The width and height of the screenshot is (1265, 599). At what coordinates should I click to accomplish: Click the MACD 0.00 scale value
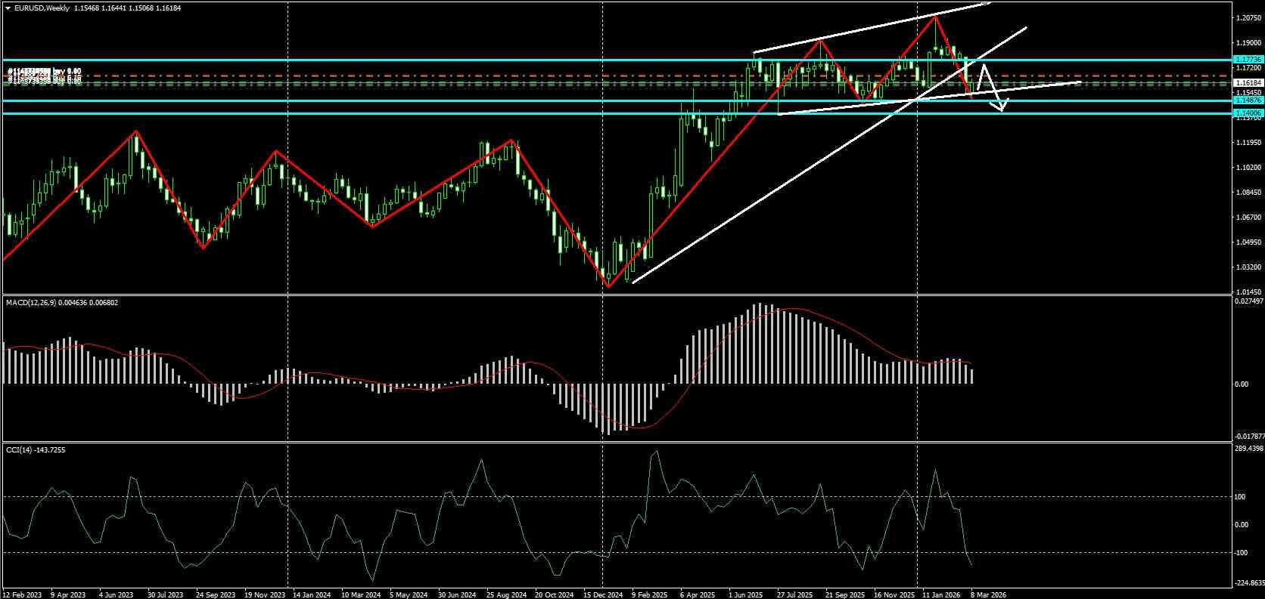click(1241, 384)
